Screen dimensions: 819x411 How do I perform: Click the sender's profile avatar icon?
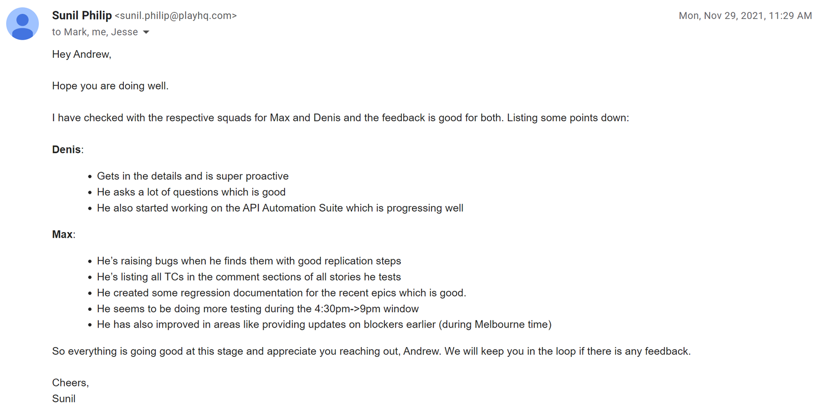pos(23,24)
